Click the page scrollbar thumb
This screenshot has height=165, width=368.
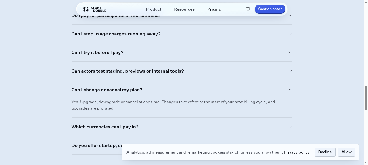(366, 98)
